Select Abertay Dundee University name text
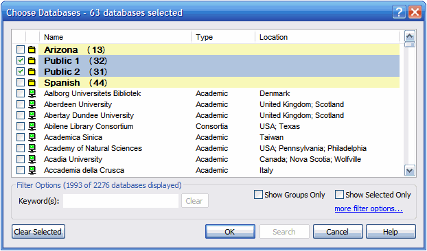This screenshot has width=427, height=251. coord(89,115)
